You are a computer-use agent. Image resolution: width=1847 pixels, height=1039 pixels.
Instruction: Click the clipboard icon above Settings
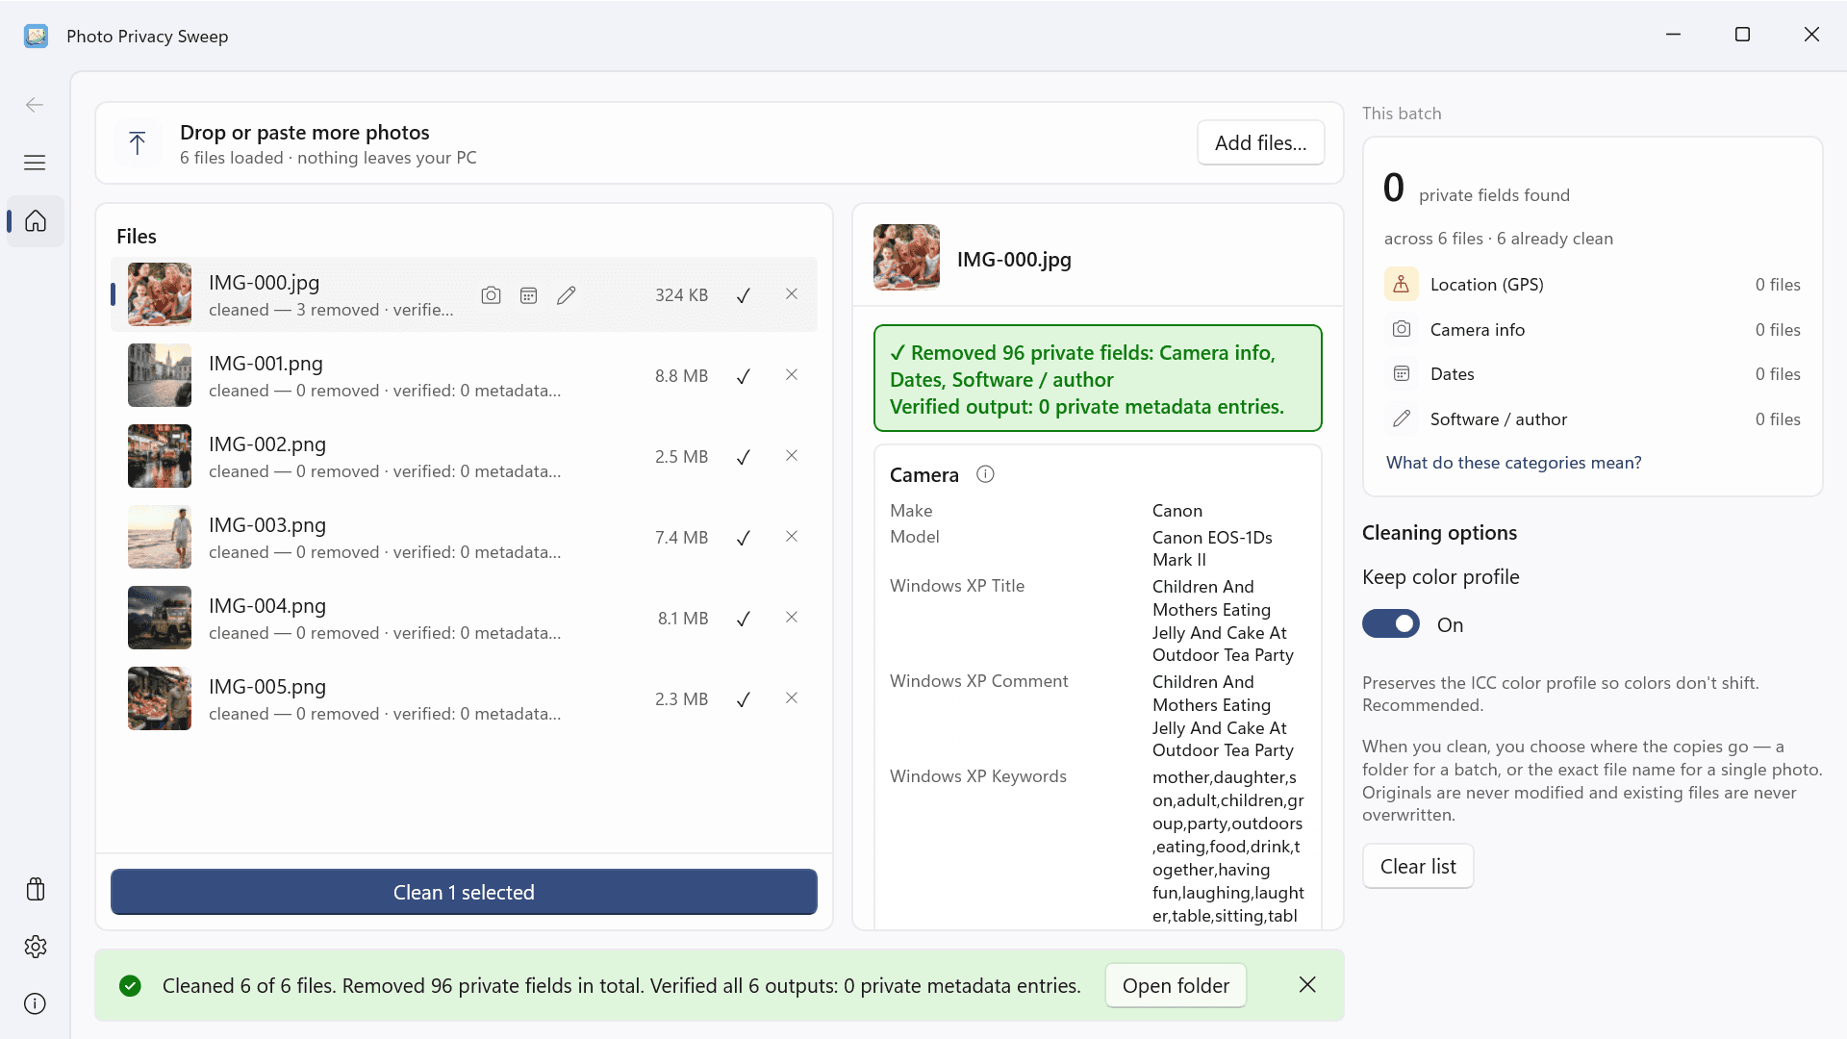[36, 889]
